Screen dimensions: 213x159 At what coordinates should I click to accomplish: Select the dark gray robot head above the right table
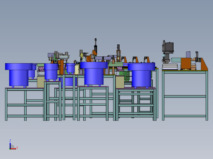(168, 47)
